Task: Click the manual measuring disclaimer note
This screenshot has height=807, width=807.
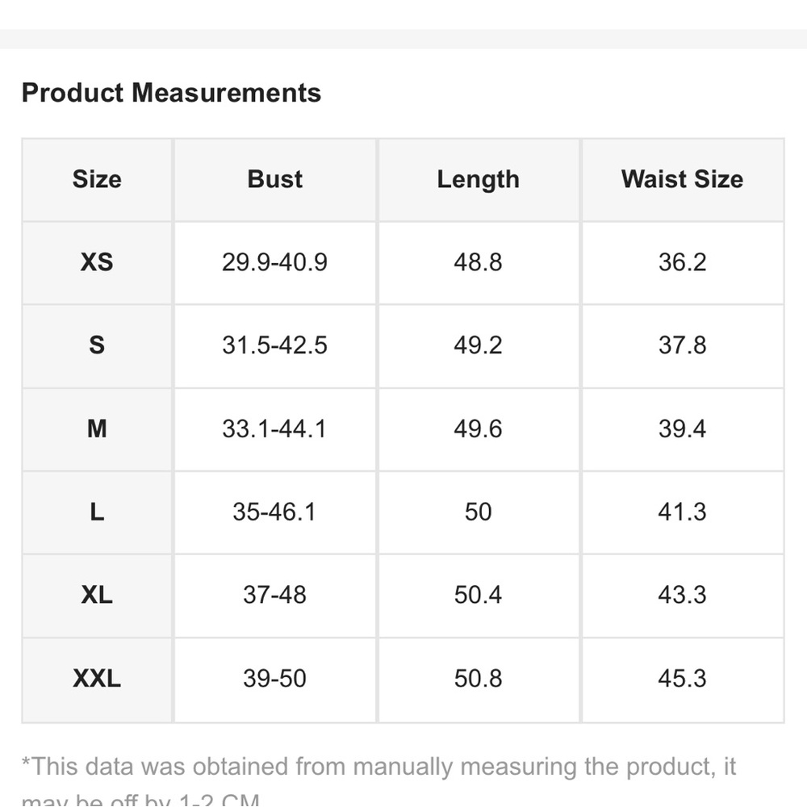Action: tap(378, 780)
